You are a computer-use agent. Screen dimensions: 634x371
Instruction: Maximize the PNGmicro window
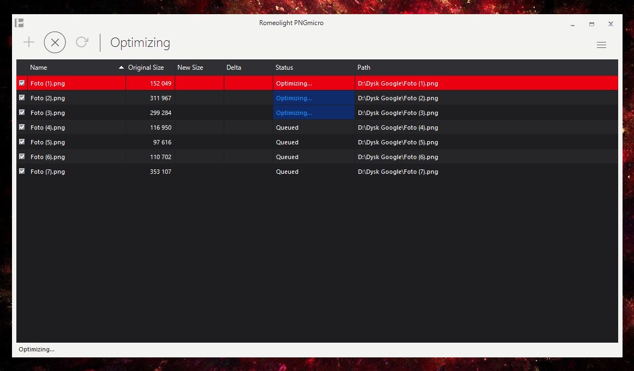pos(591,24)
